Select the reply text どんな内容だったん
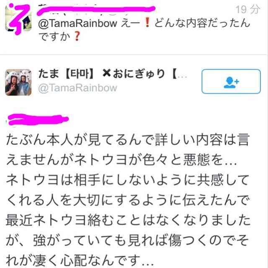The width and height of the screenshot is (268, 268). point(202,23)
